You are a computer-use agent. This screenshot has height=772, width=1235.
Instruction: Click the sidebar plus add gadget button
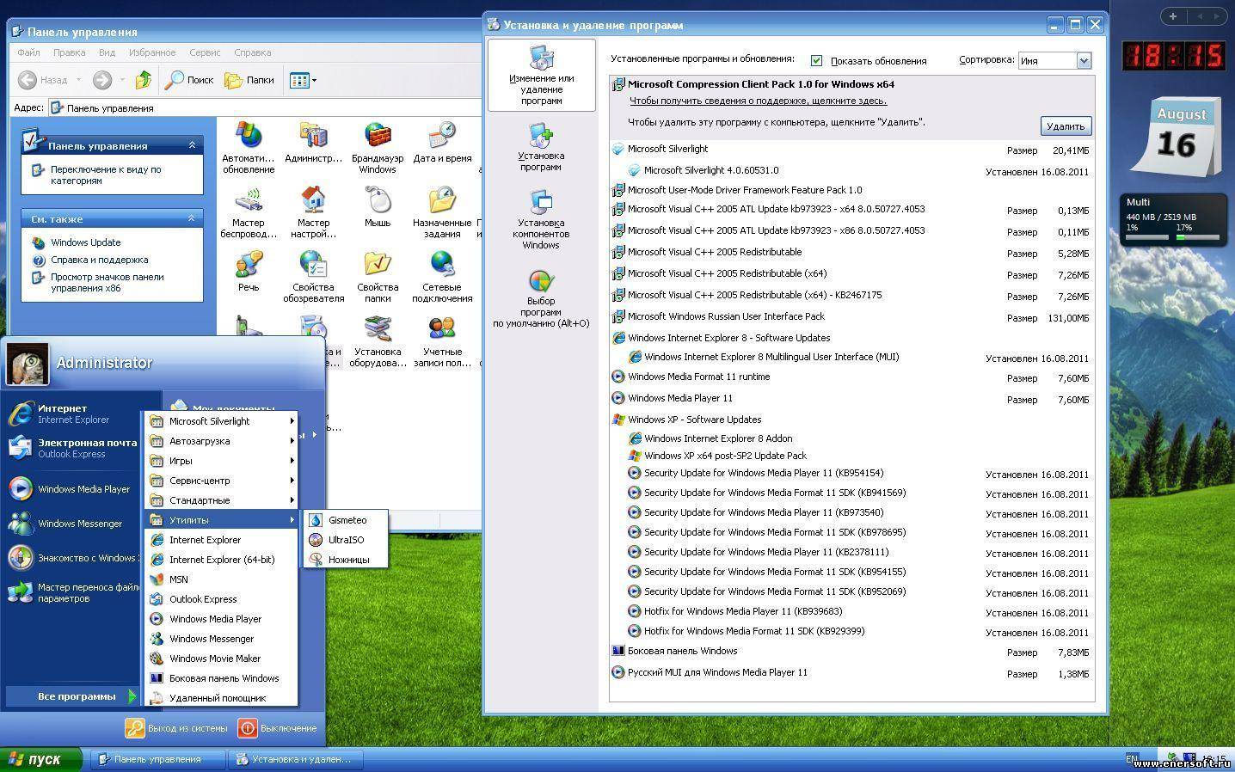[1172, 15]
